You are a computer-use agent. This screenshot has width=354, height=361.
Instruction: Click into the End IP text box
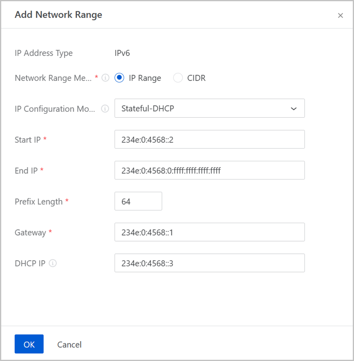click(209, 170)
